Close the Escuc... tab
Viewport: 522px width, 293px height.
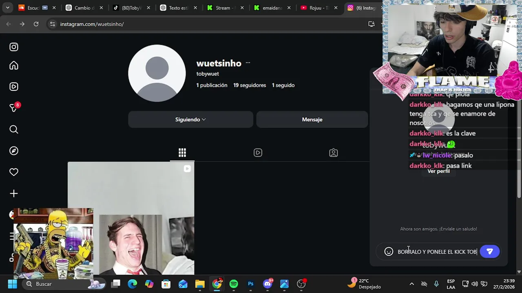54,8
